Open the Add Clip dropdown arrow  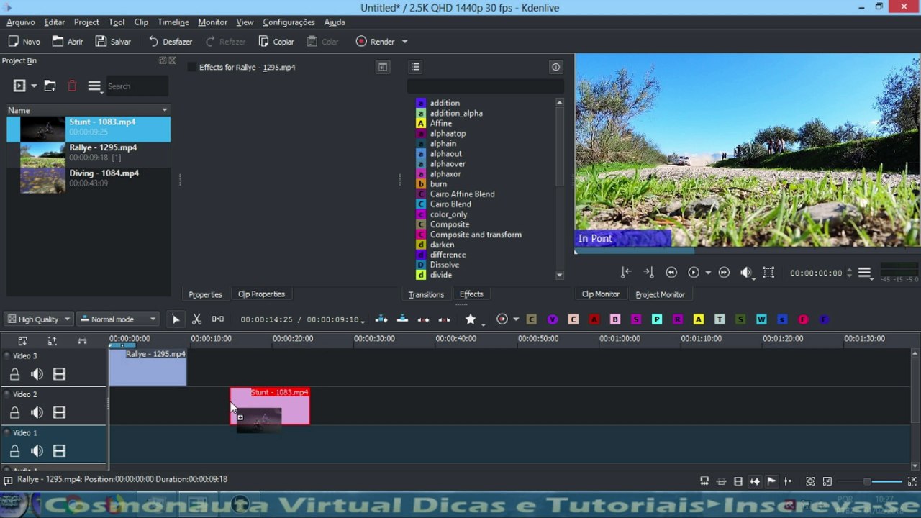click(34, 86)
